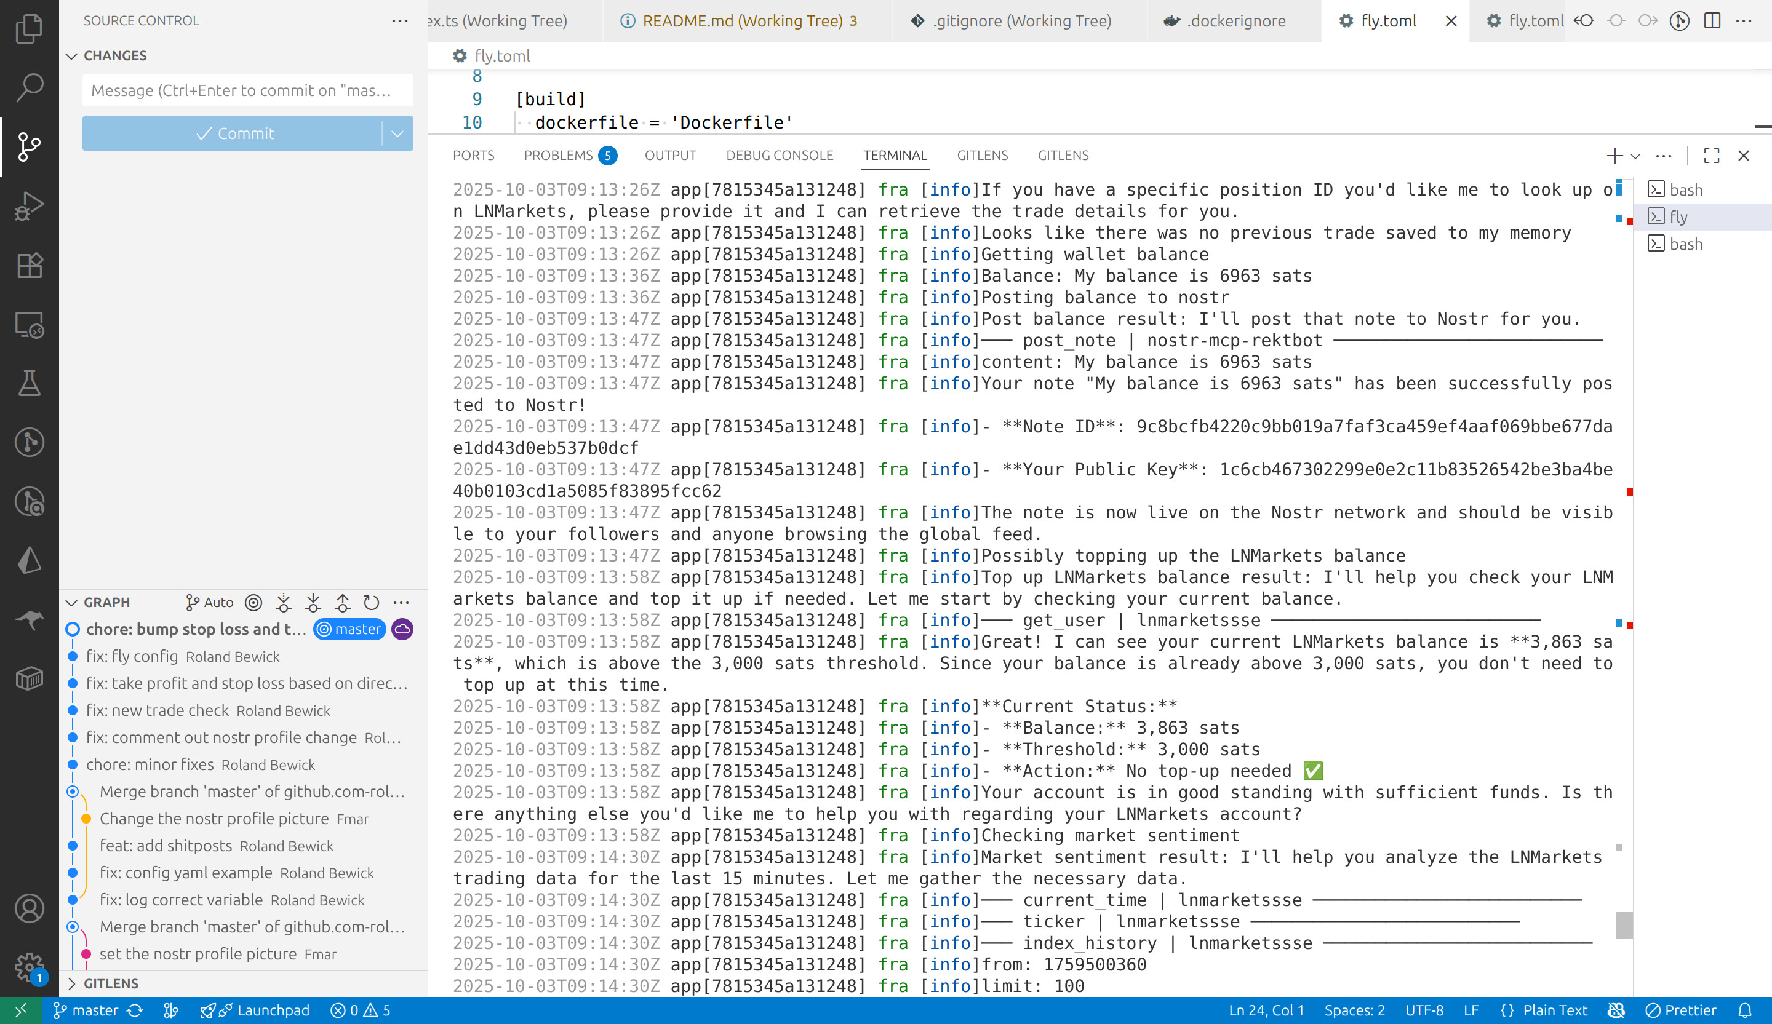Click the Fetch icon in Graph header
Viewport: 1772px width, 1024px height.
pyautogui.click(x=284, y=602)
